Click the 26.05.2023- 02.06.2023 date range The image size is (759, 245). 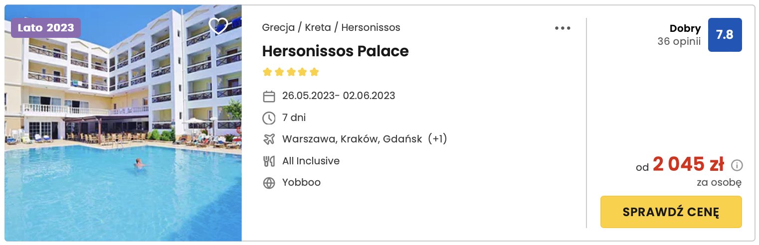click(339, 96)
